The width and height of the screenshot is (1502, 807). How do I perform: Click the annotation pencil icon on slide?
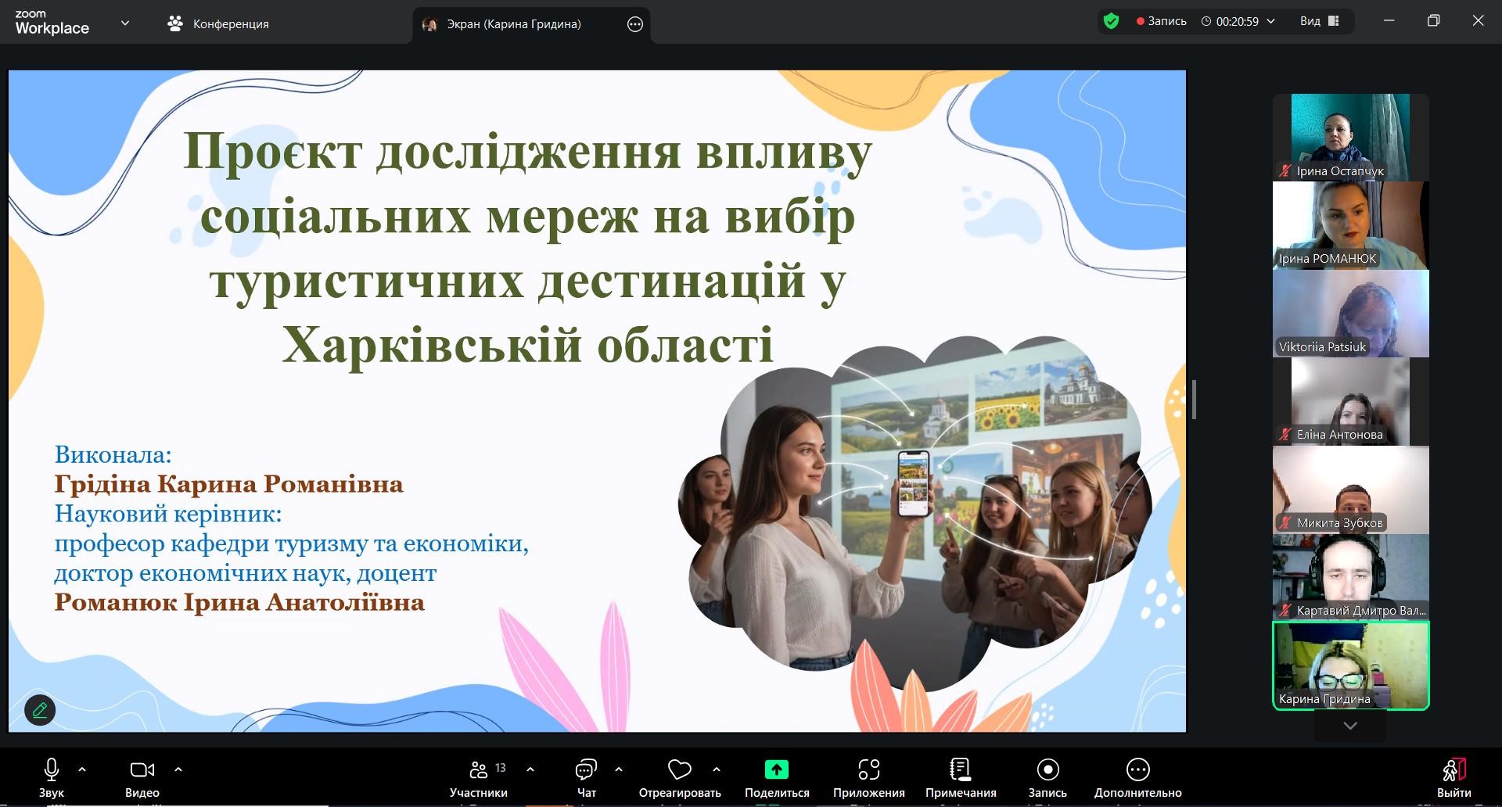click(40, 710)
